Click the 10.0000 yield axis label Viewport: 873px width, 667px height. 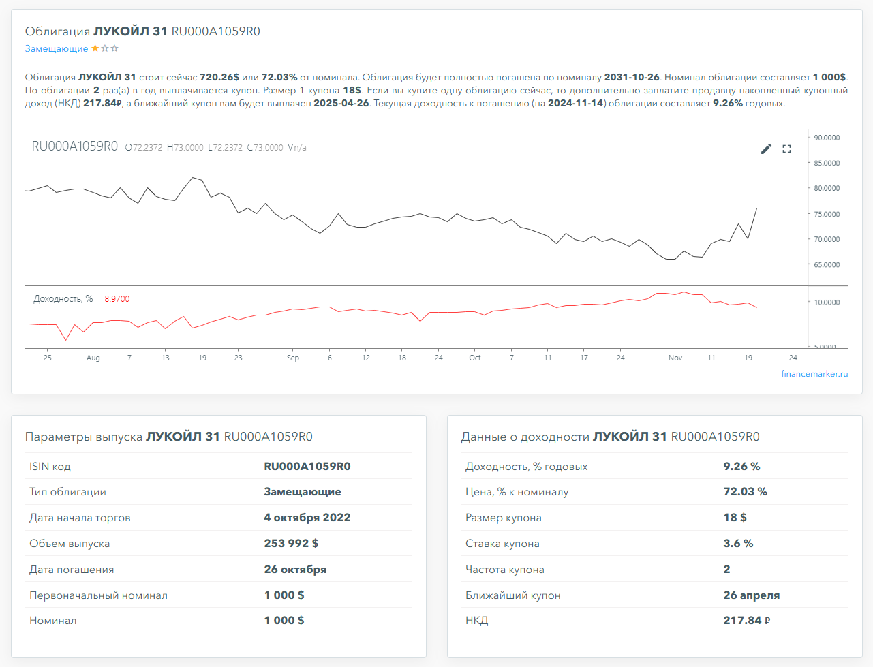[827, 303]
